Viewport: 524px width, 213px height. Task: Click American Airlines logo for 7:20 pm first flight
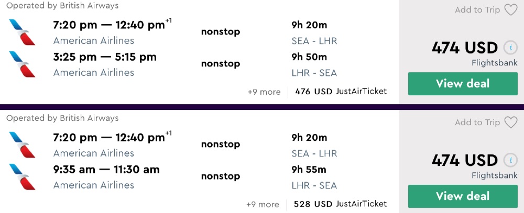tap(22, 32)
